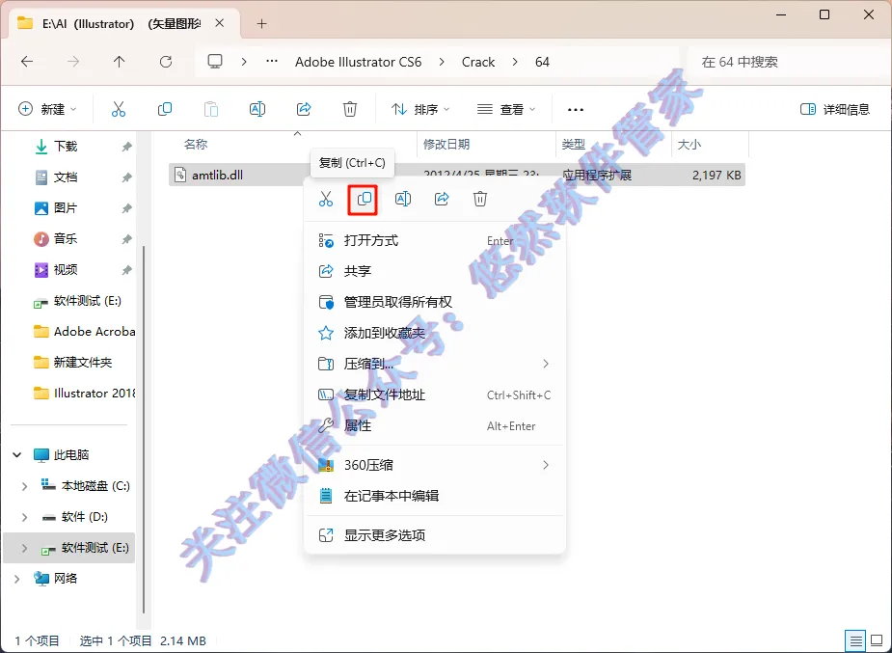Click the pin icon next to 下载
This screenshot has height=653, width=892.
coord(126,147)
